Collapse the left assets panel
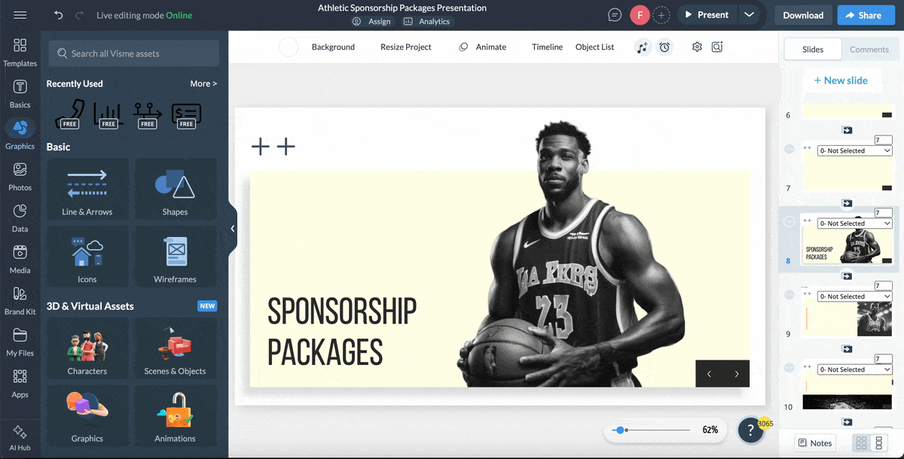The height and width of the screenshot is (459, 904). 233,229
